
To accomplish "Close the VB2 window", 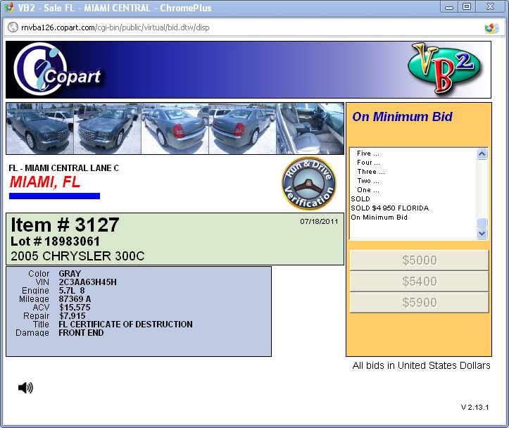I will point(490,7).
